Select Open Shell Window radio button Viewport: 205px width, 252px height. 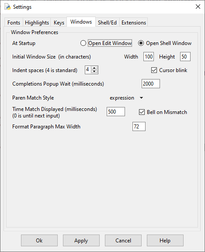(x=141, y=43)
